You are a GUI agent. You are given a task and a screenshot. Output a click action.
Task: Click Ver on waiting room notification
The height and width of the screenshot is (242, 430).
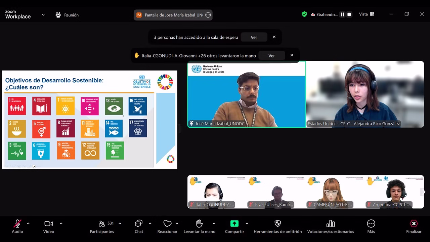[x=254, y=37]
